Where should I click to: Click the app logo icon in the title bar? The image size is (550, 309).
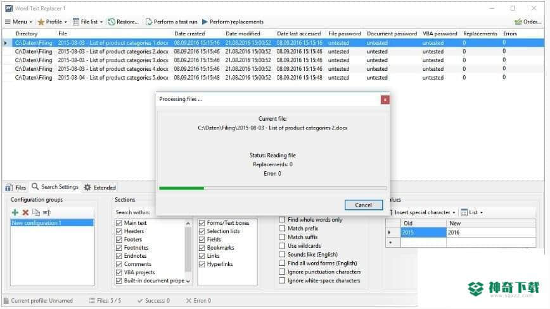8,8
